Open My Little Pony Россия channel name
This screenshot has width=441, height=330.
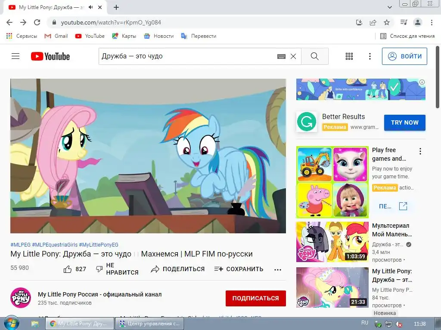(100, 294)
